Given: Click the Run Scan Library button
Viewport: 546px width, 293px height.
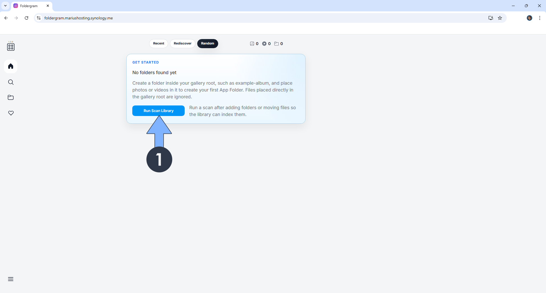Looking at the screenshot, I should pos(158,111).
